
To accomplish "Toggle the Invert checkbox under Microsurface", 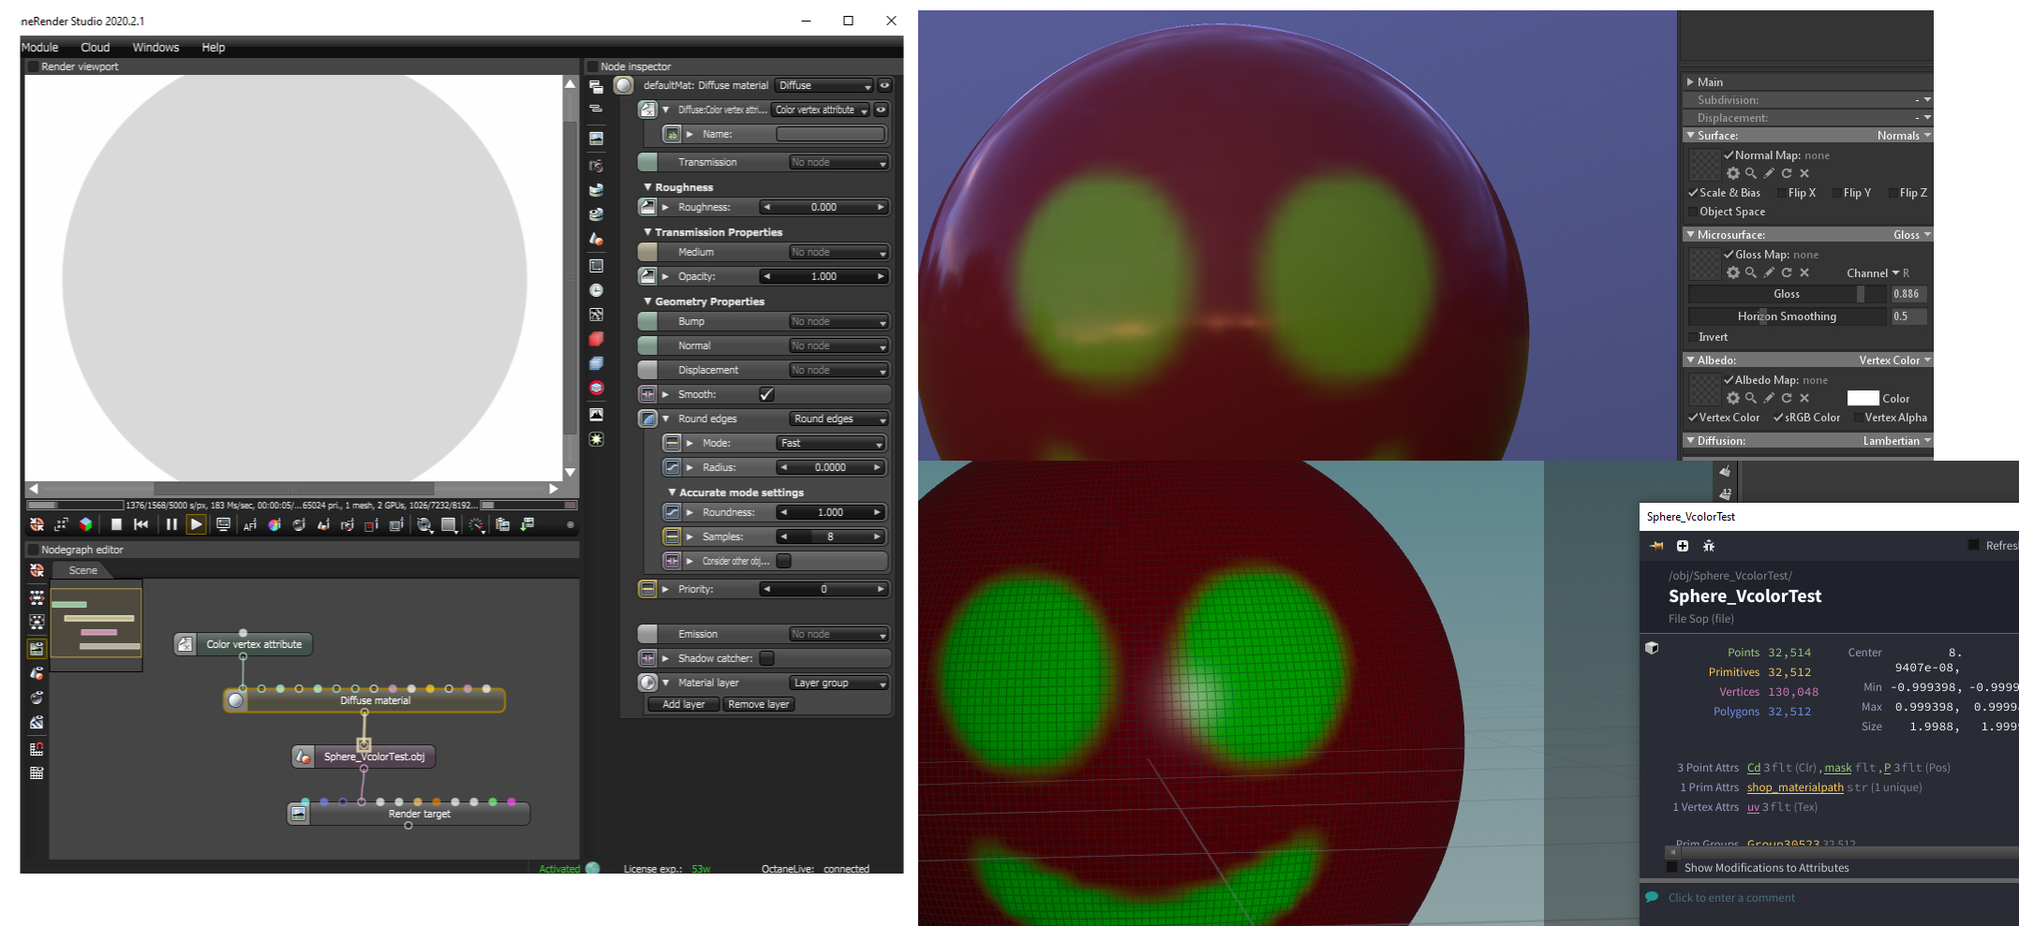I will click(1693, 337).
